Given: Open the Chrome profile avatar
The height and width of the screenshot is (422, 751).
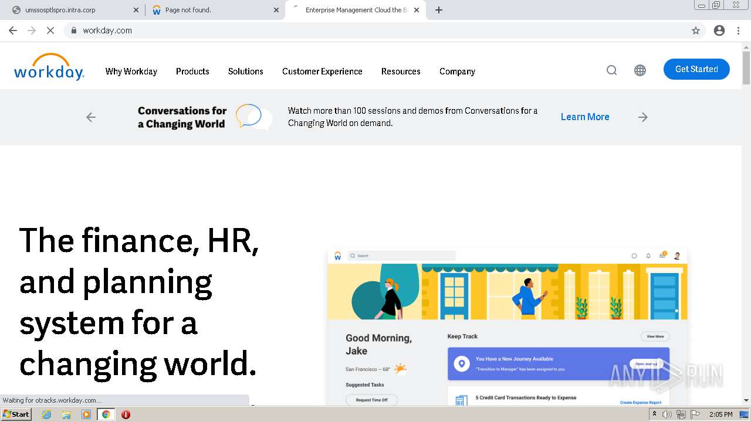Looking at the screenshot, I should click(719, 30).
